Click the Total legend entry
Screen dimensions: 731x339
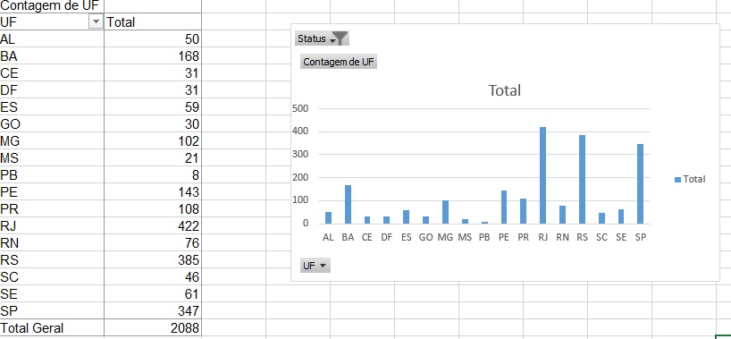tap(690, 179)
